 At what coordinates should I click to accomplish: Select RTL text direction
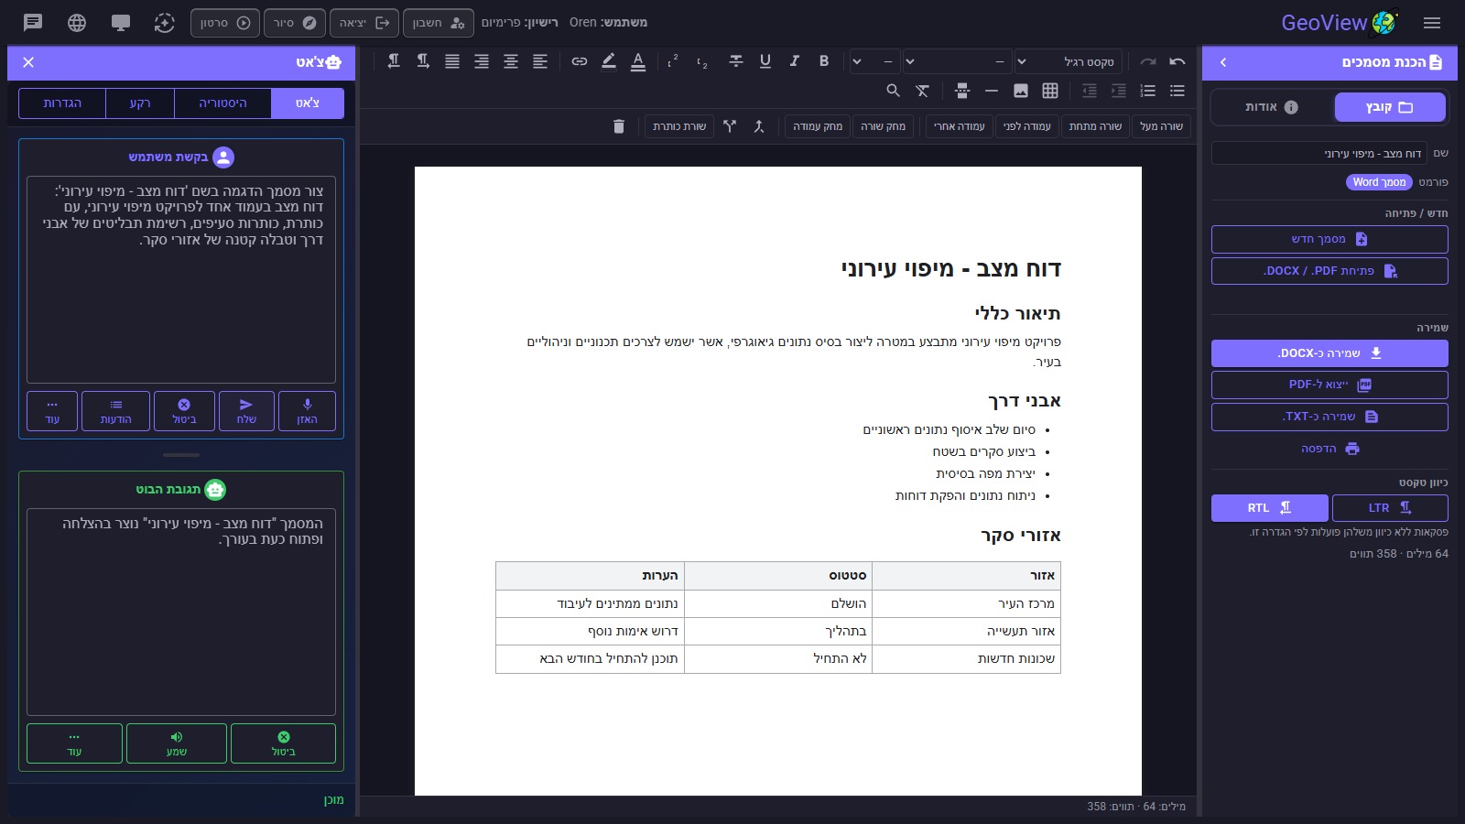(1270, 508)
